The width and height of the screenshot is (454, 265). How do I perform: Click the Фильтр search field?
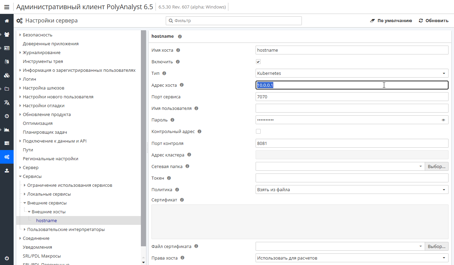pyautogui.click(x=234, y=21)
